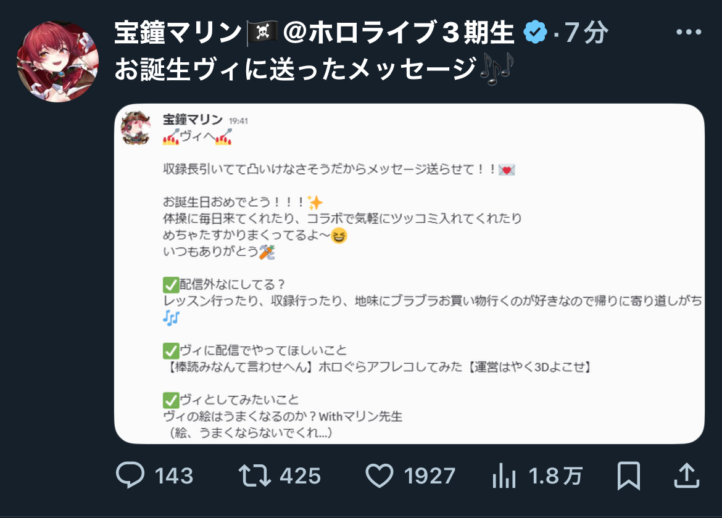Click checkmark beside ヴィとしてみたいこと

[171, 400]
